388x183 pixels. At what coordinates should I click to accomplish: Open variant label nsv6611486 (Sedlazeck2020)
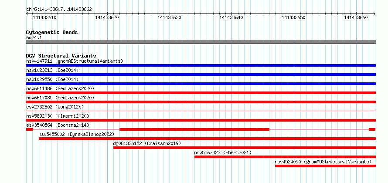tap(60, 88)
